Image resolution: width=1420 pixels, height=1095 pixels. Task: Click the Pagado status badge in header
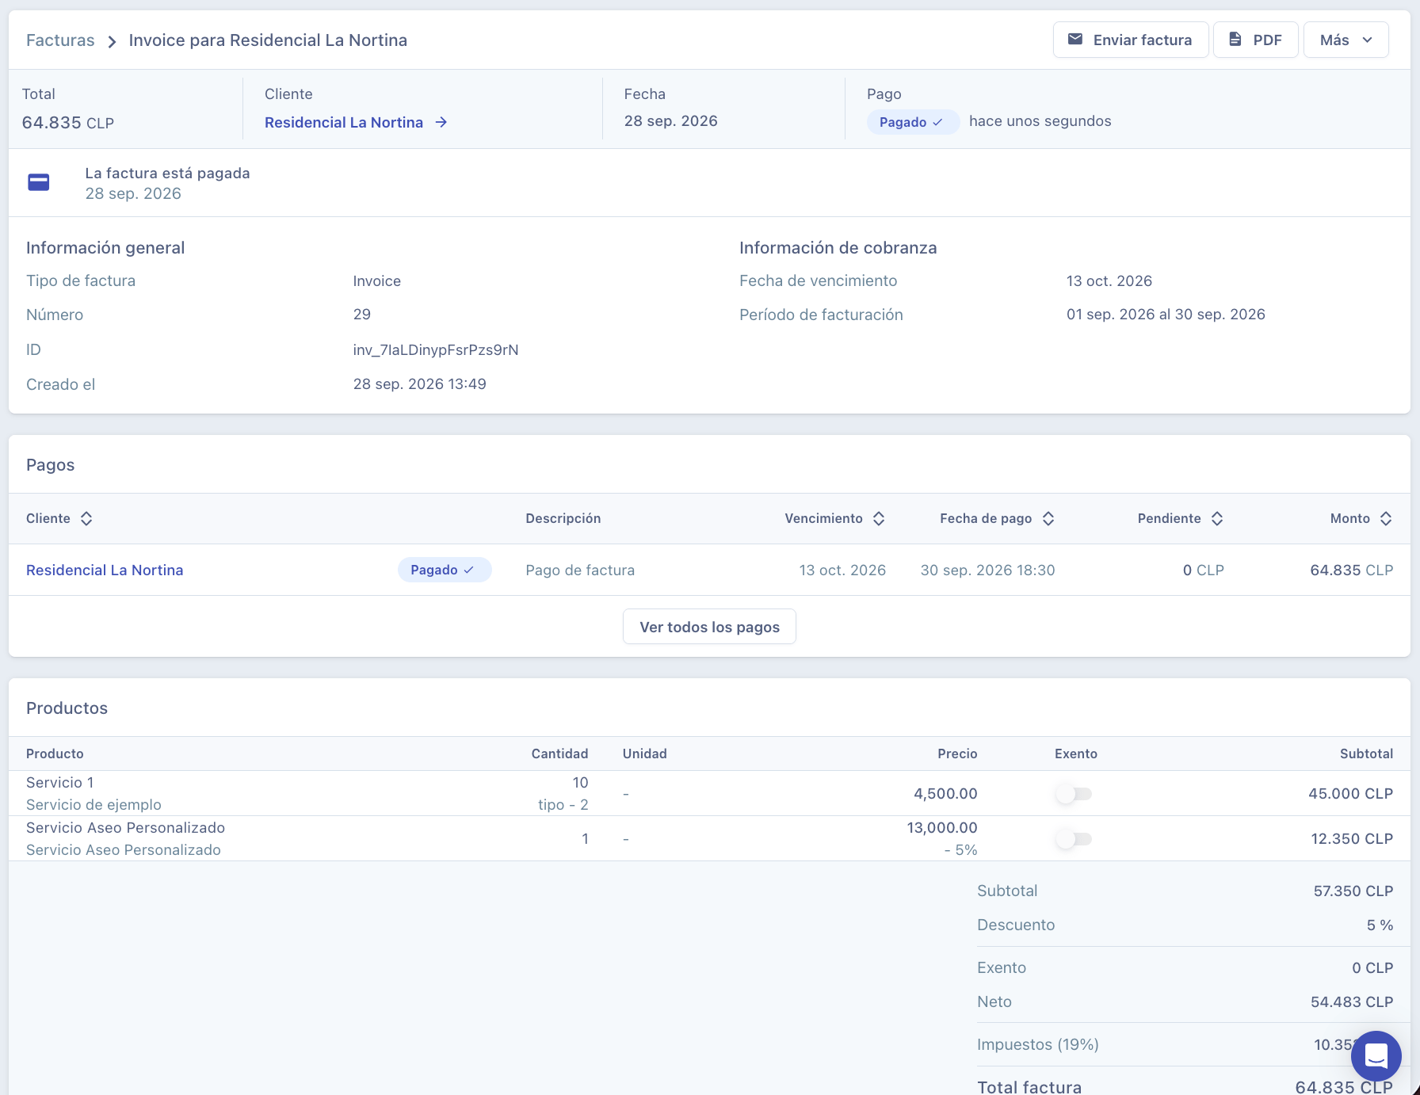913,122
